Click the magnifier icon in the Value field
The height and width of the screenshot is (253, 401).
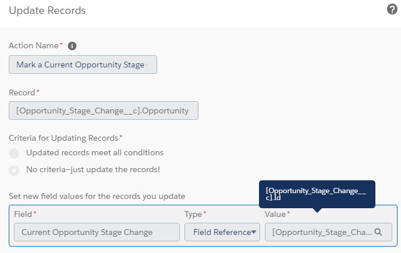point(378,232)
